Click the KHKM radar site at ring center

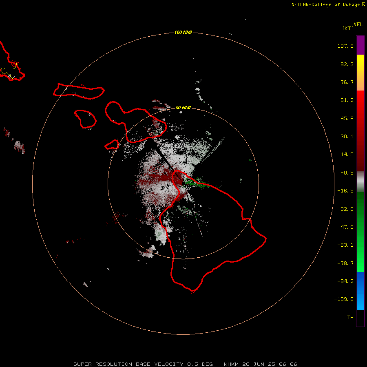click(x=183, y=183)
